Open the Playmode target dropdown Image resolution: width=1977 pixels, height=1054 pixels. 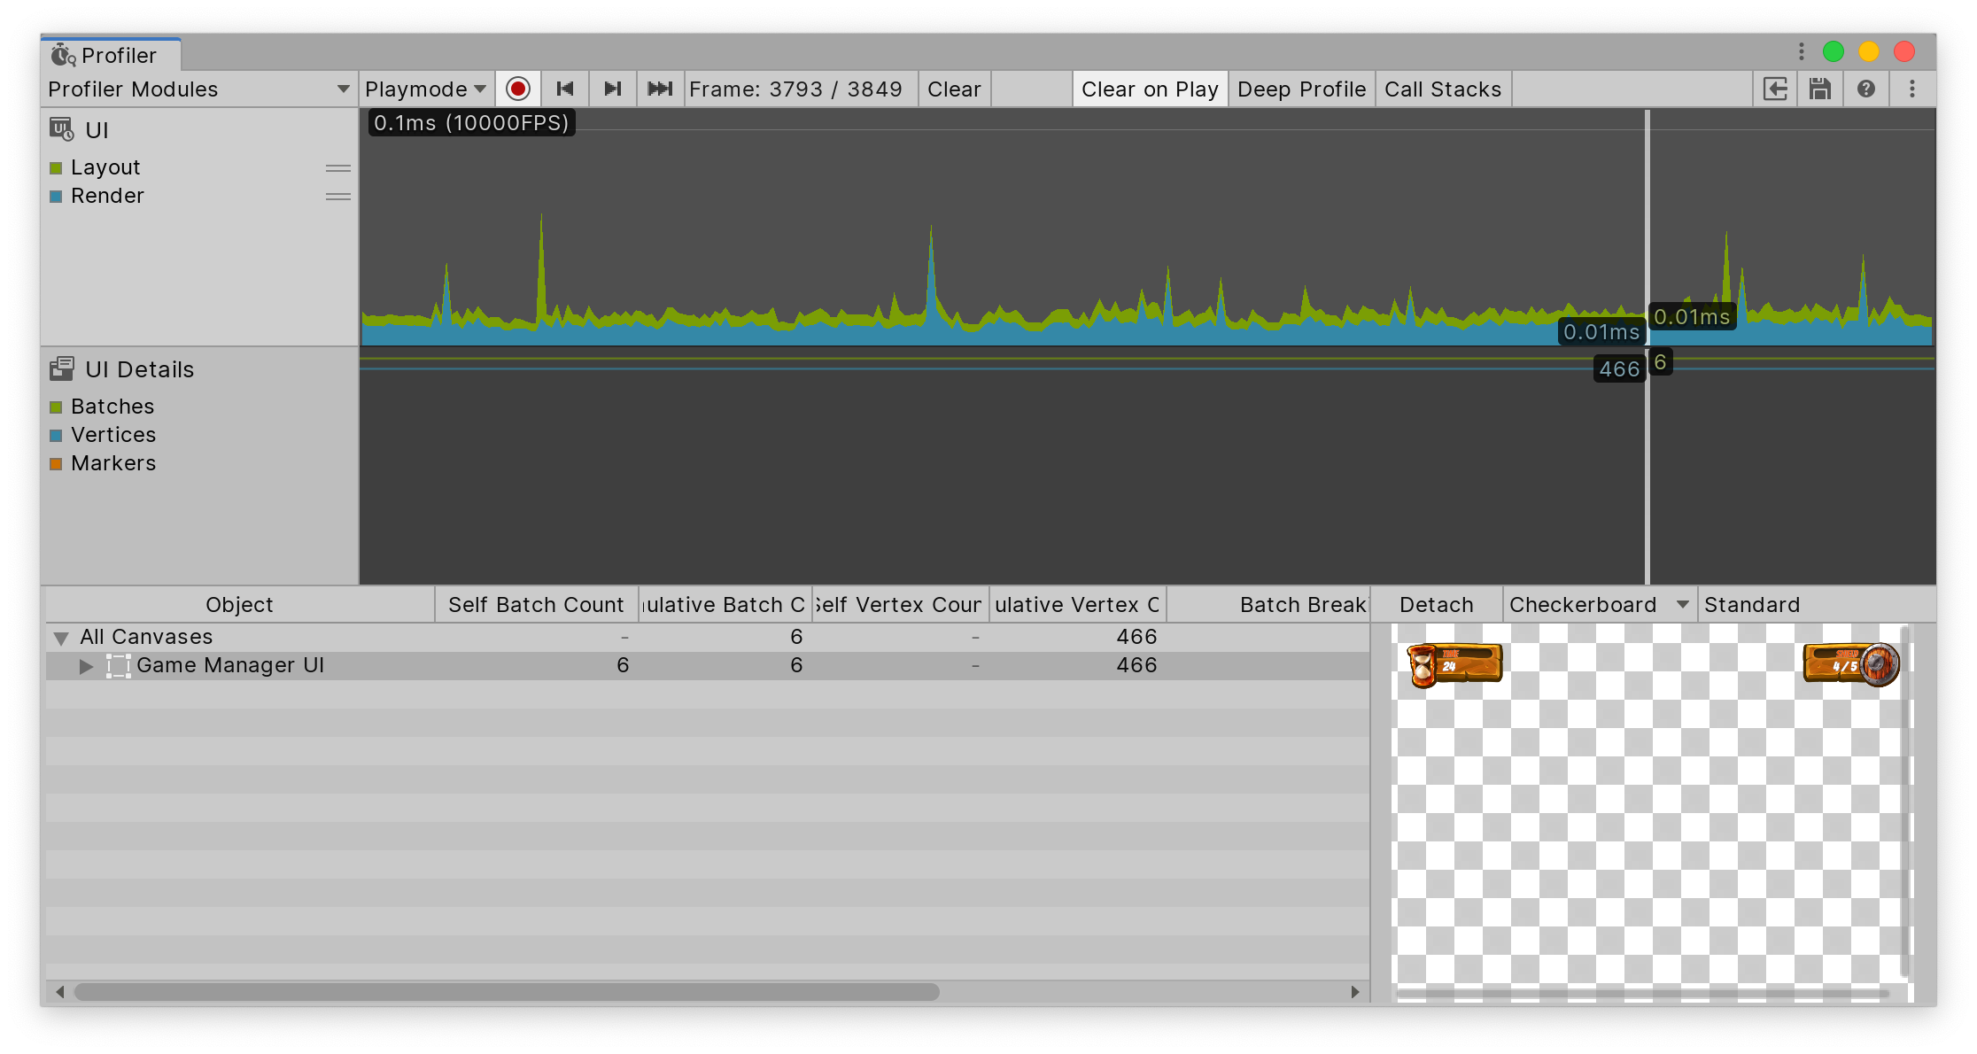pyautogui.click(x=424, y=89)
